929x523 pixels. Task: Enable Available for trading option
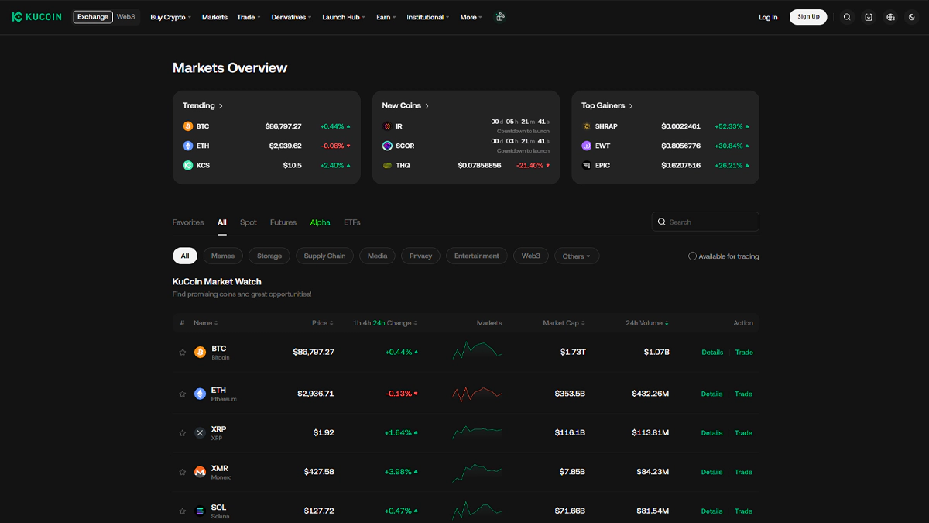coord(692,256)
